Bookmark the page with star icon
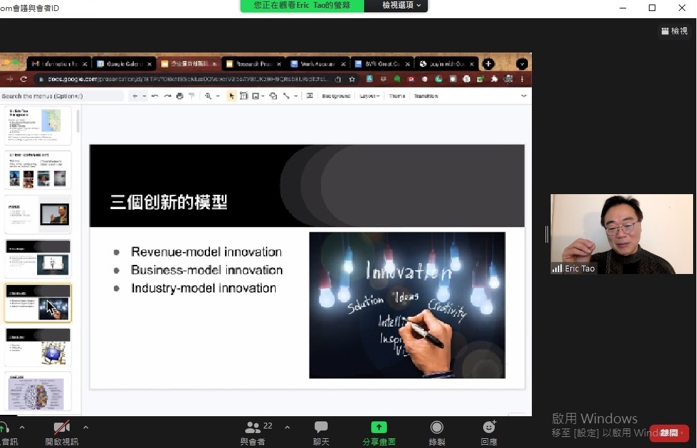 [x=352, y=79]
